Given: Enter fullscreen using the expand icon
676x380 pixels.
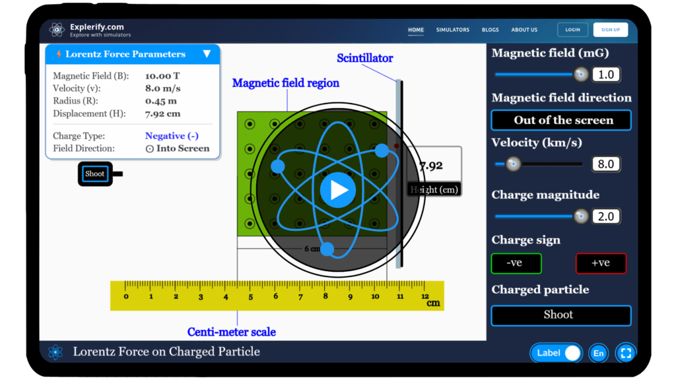Looking at the screenshot, I should (626, 353).
